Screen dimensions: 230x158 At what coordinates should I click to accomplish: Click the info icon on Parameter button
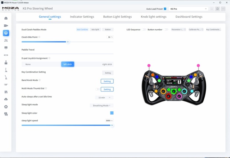coord(185,29)
